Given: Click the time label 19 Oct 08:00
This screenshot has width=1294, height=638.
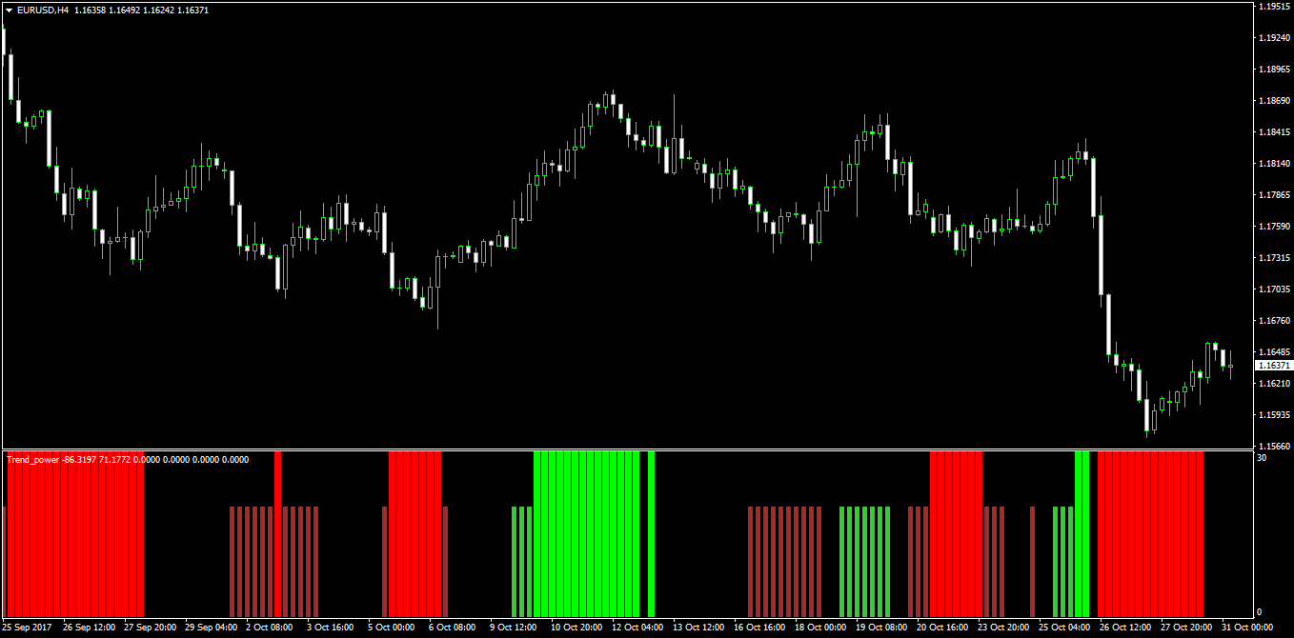Looking at the screenshot, I should click(x=881, y=628).
